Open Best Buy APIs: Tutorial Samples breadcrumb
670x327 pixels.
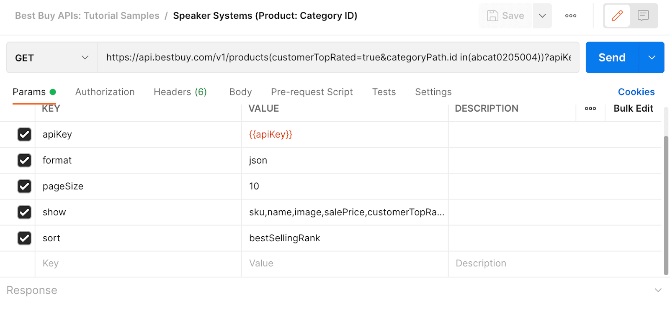click(87, 16)
